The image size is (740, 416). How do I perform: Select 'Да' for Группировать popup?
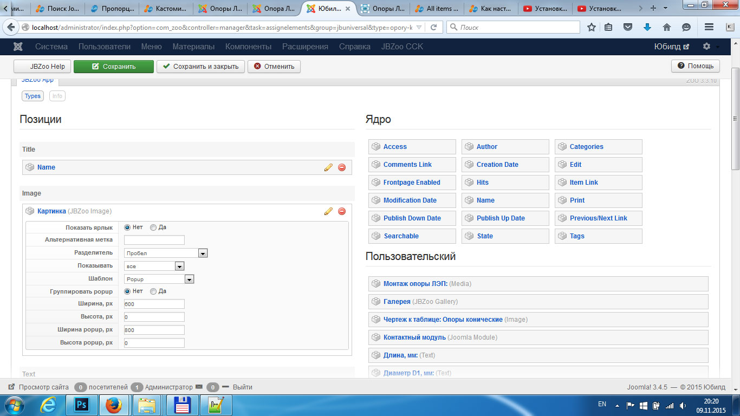click(153, 291)
